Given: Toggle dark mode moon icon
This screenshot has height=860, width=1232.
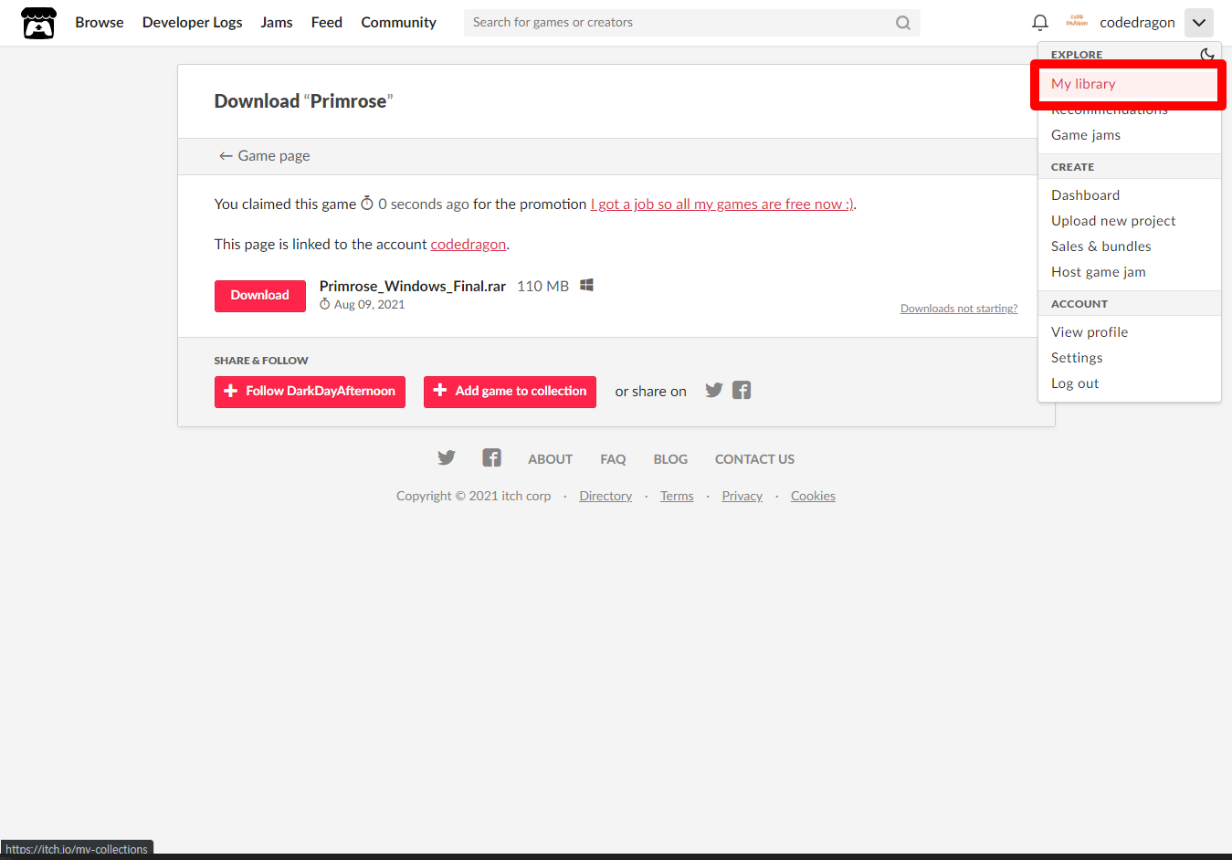Looking at the screenshot, I should [1206, 55].
